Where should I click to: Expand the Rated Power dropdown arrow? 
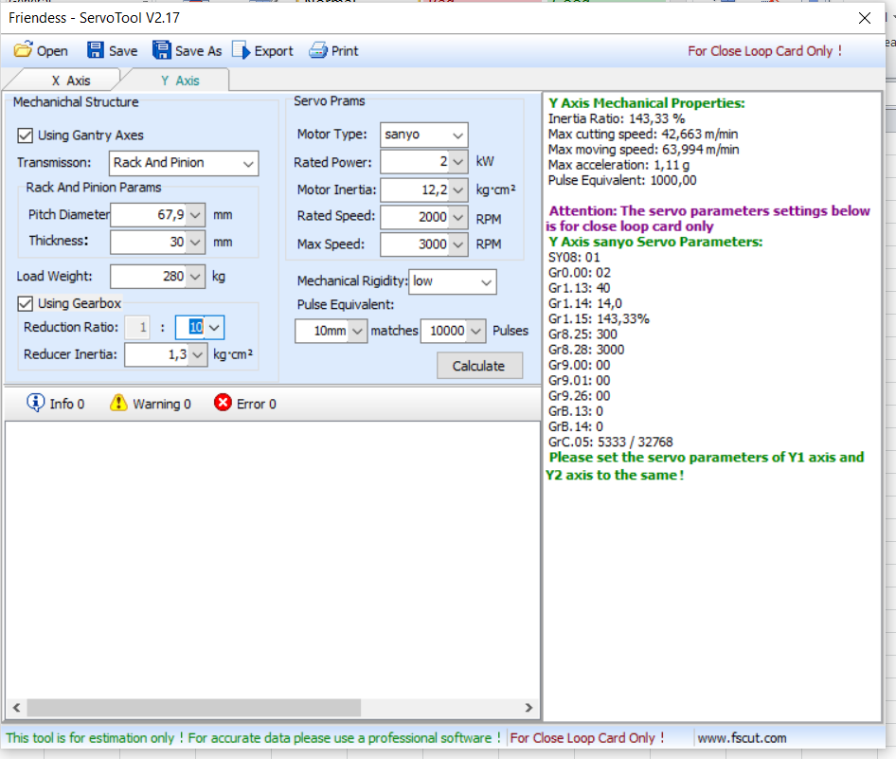click(x=457, y=162)
